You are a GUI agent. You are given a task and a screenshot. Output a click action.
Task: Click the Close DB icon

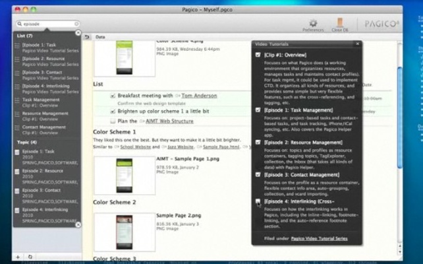pyautogui.click(x=340, y=22)
